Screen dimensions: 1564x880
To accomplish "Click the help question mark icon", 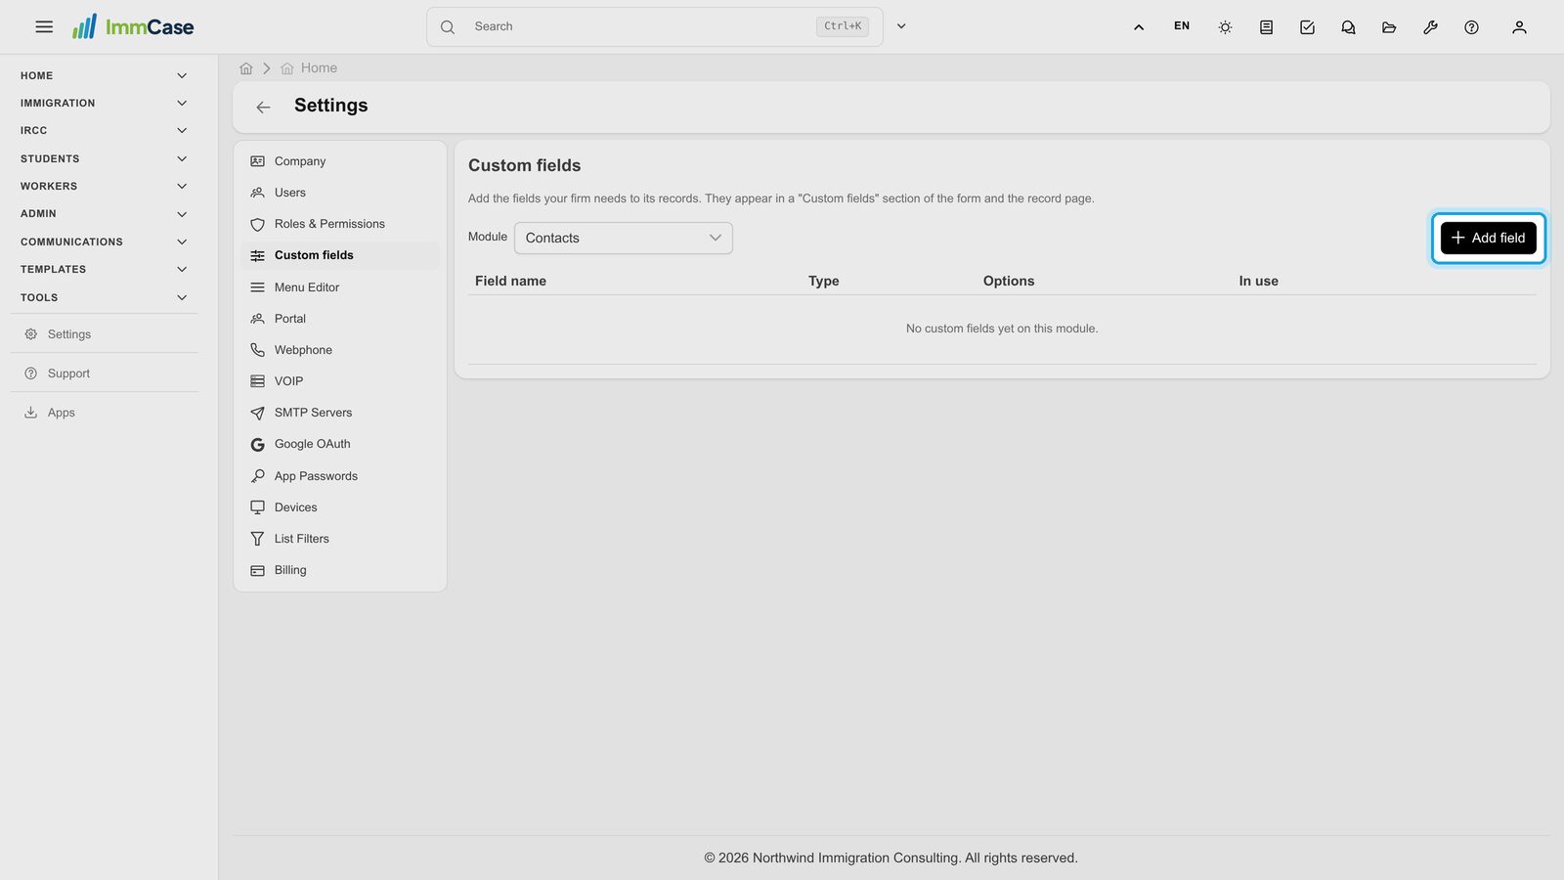I will click(1471, 27).
